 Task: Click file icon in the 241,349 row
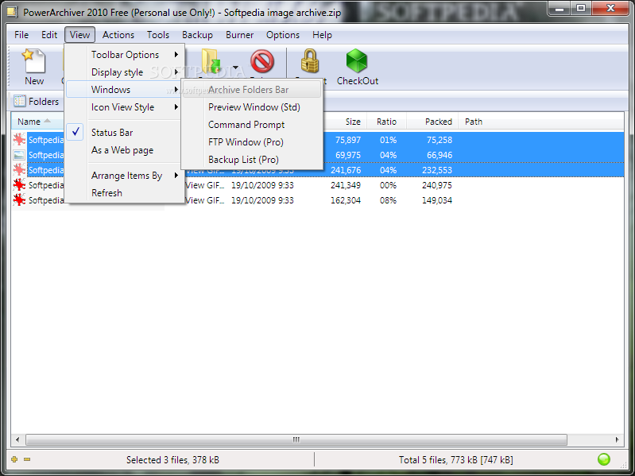(19, 185)
